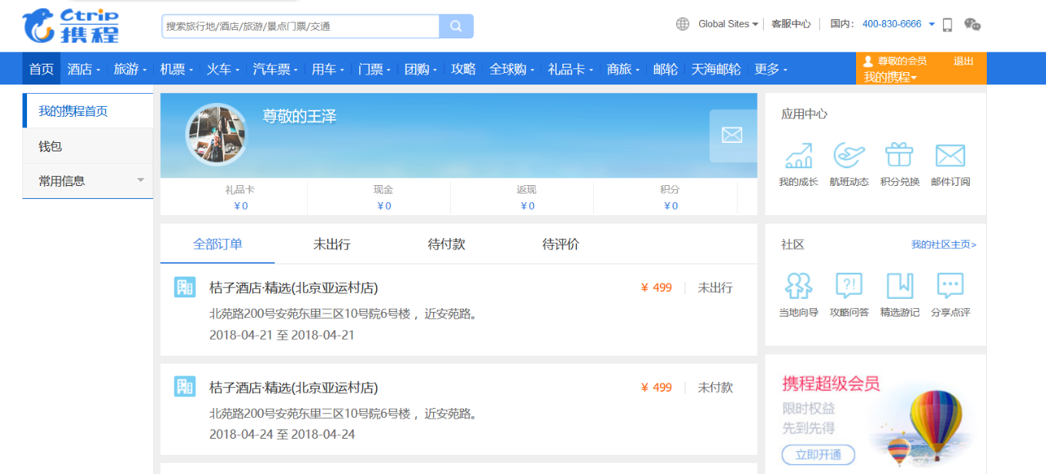This screenshot has height=474, width=1046.
Task: Click member person icon in orange box
Action: pyautogui.click(x=868, y=61)
